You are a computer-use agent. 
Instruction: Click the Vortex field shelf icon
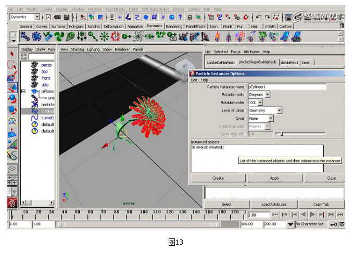(138, 36)
